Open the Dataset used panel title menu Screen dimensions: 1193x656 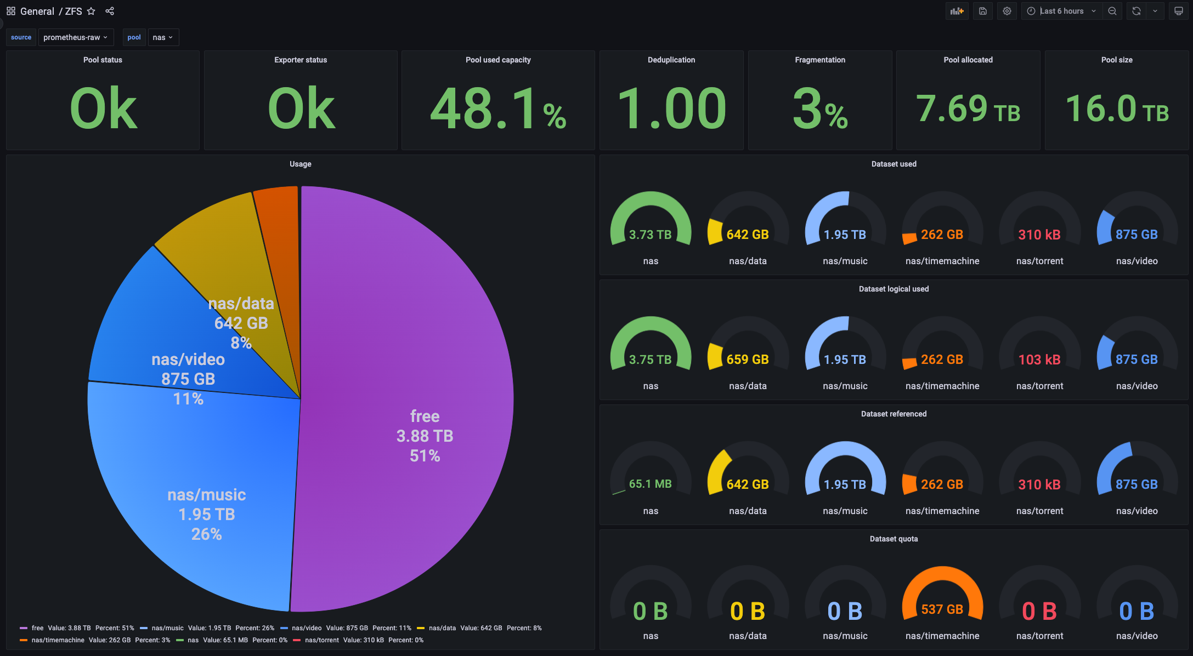(x=894, y=164)
